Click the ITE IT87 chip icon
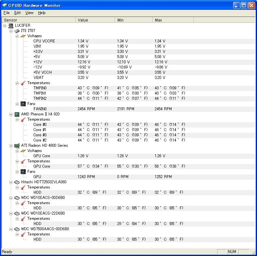This screenshot has height=256, width=257. 17,31
